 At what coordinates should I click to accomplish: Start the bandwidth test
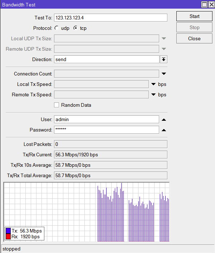click(194, 16)
